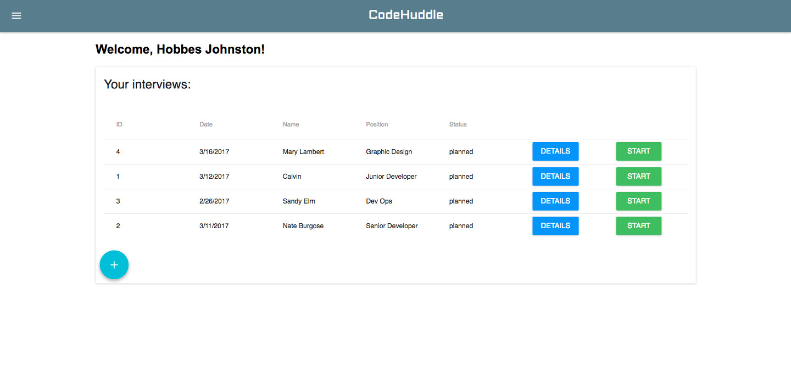The height and width of the screenshot is (390, 791).
Task: Click the CodeHuddle title in header
Action: pyautogui.click(x=406, y=15)
